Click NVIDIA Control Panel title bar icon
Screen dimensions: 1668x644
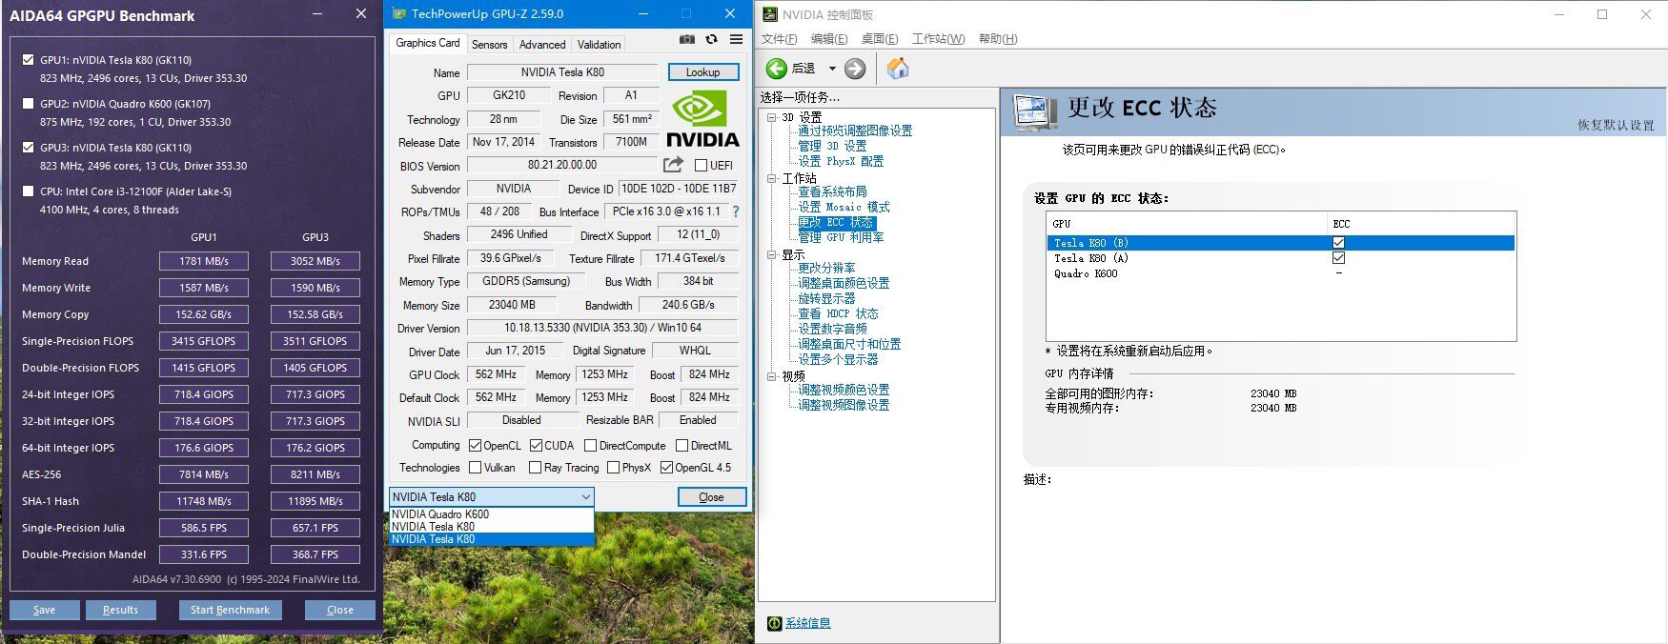pos(770,14)
